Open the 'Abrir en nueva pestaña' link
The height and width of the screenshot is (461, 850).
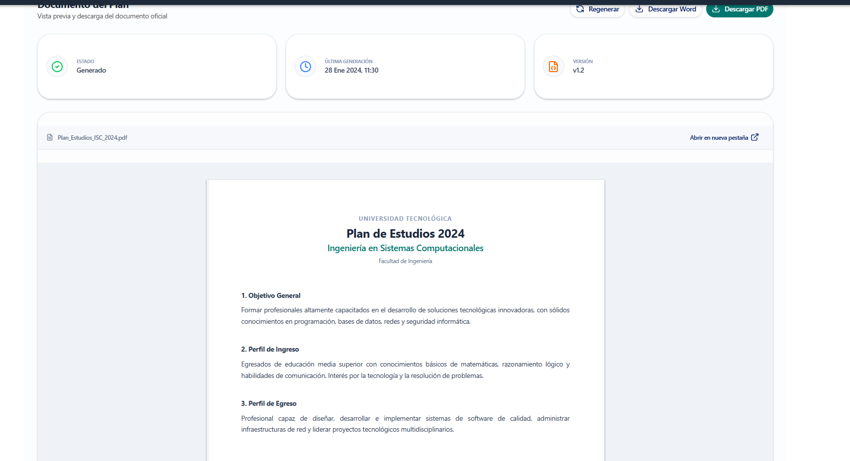click(x=719, y=138)
